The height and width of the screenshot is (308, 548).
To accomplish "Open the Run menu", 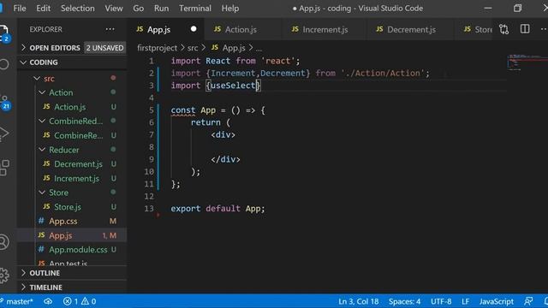I will (162, 8).
